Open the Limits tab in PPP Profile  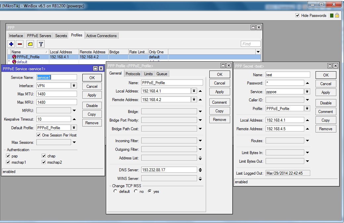tap(148, 74)
